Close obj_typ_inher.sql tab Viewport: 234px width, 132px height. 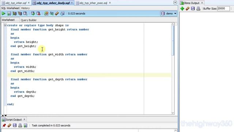(29, 3)
